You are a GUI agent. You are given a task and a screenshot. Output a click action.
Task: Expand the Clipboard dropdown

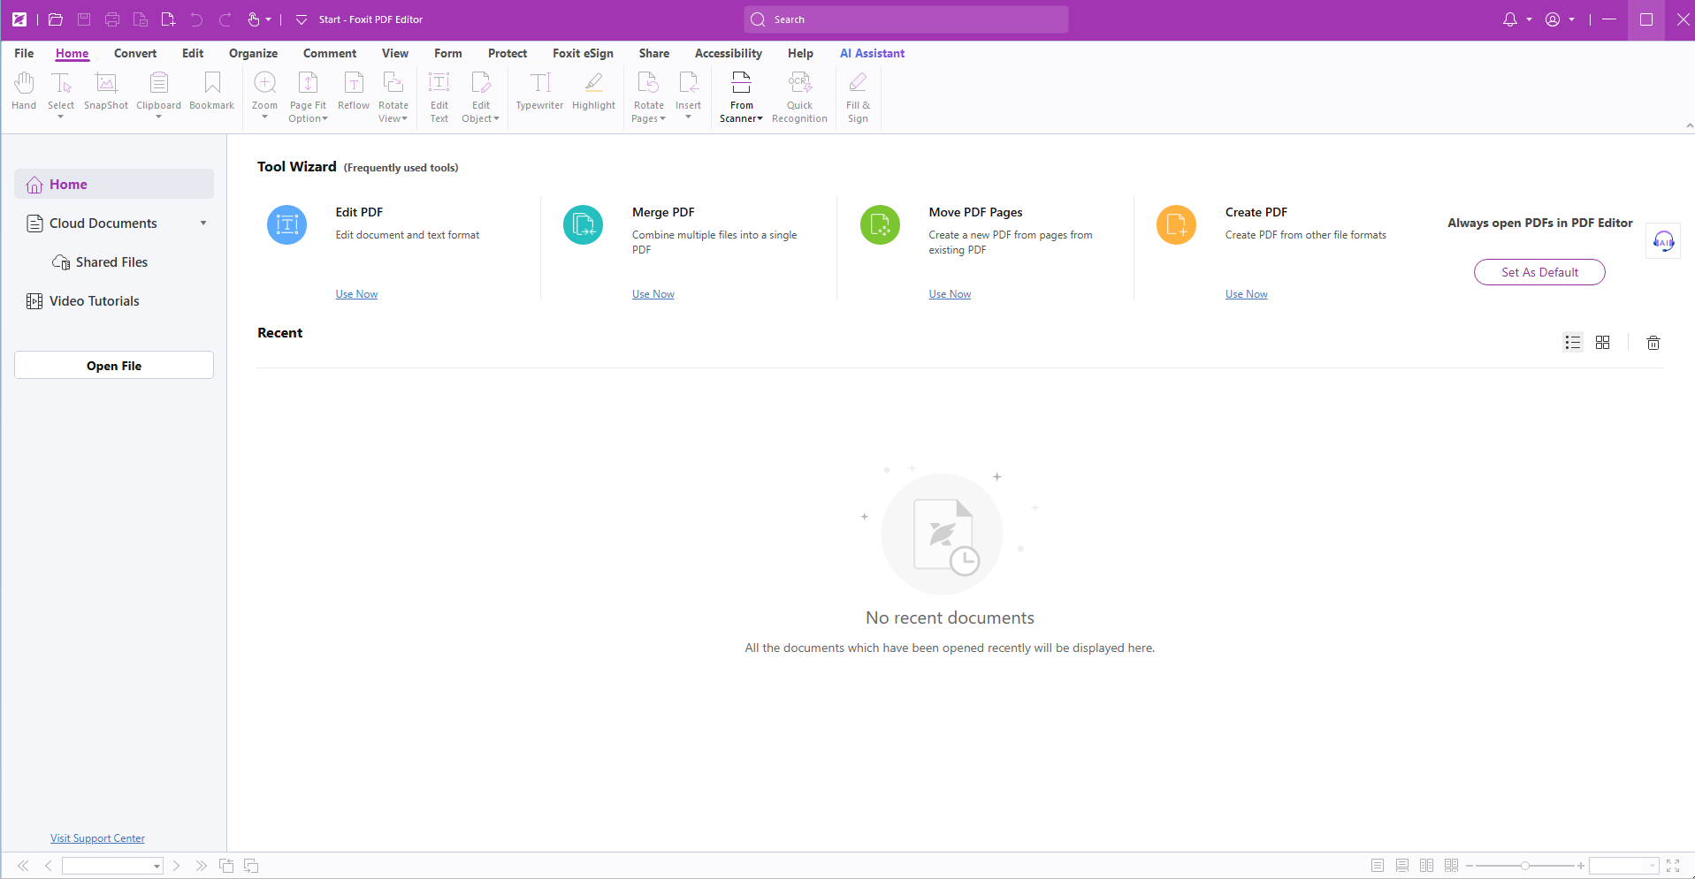click(x=158, y=117)
